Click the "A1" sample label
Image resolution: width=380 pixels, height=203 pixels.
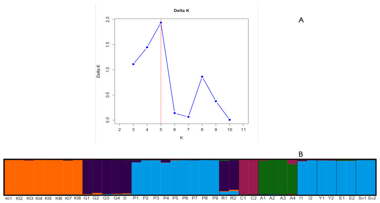(x=263, y=198)
